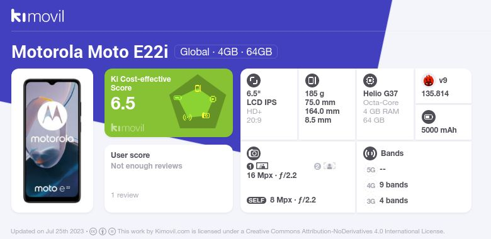Click the phone dimensions icon above 185 g
Image resolution: width=491 pixels, height=239 pixels.
(312, 81)
